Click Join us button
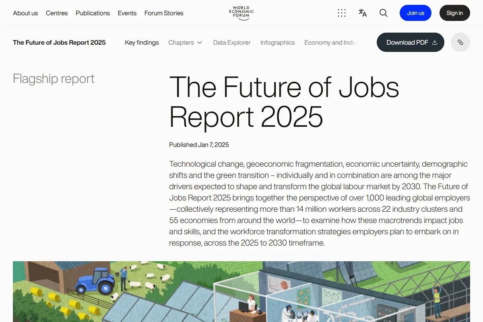Screen dimensions: 483x322 tap(415, 13)
